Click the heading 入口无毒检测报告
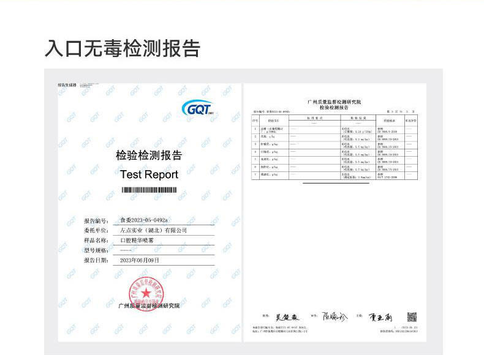 point(123,49)
